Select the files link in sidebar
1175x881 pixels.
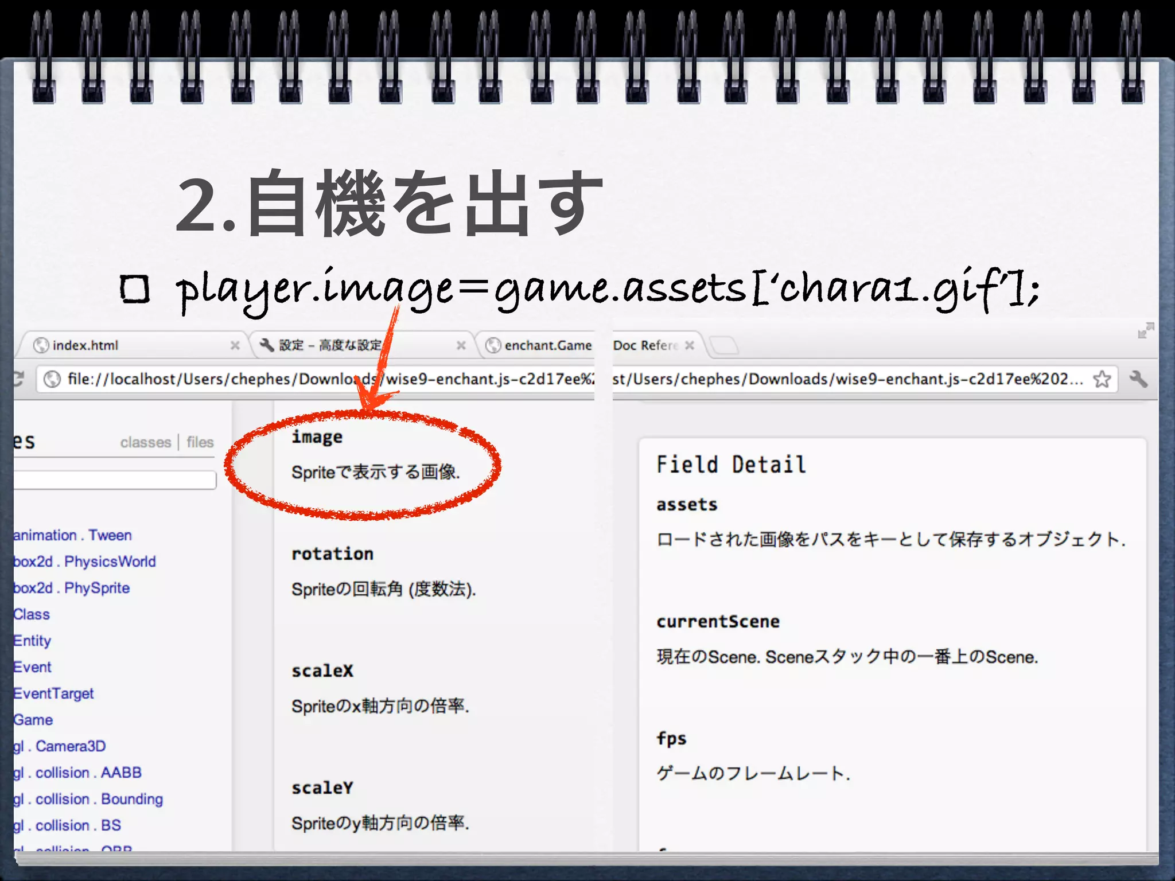coord(200,442)
